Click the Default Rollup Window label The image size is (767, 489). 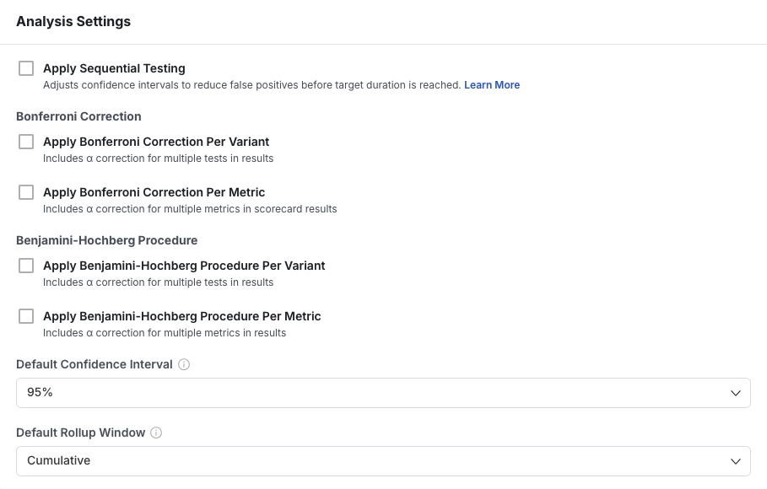pos(80,433)
